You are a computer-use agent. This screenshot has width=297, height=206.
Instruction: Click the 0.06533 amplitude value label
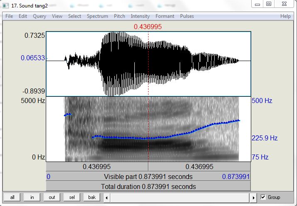(x=33, y=58)
